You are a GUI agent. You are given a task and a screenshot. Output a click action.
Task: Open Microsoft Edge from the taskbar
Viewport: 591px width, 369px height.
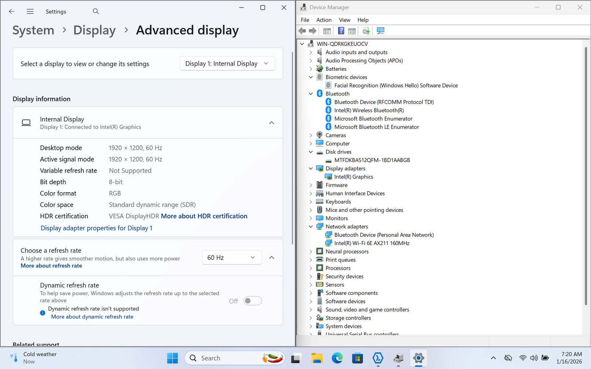coord(337,358)
